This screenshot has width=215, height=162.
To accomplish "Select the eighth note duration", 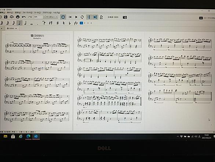I will pos(14,23).
